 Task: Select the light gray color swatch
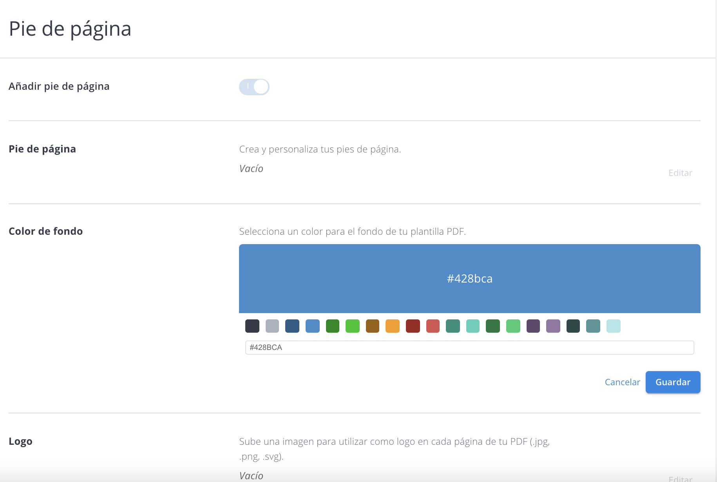pos(272,326)
